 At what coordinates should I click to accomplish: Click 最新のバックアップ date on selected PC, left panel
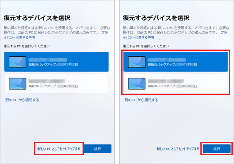tap(53, 64)
